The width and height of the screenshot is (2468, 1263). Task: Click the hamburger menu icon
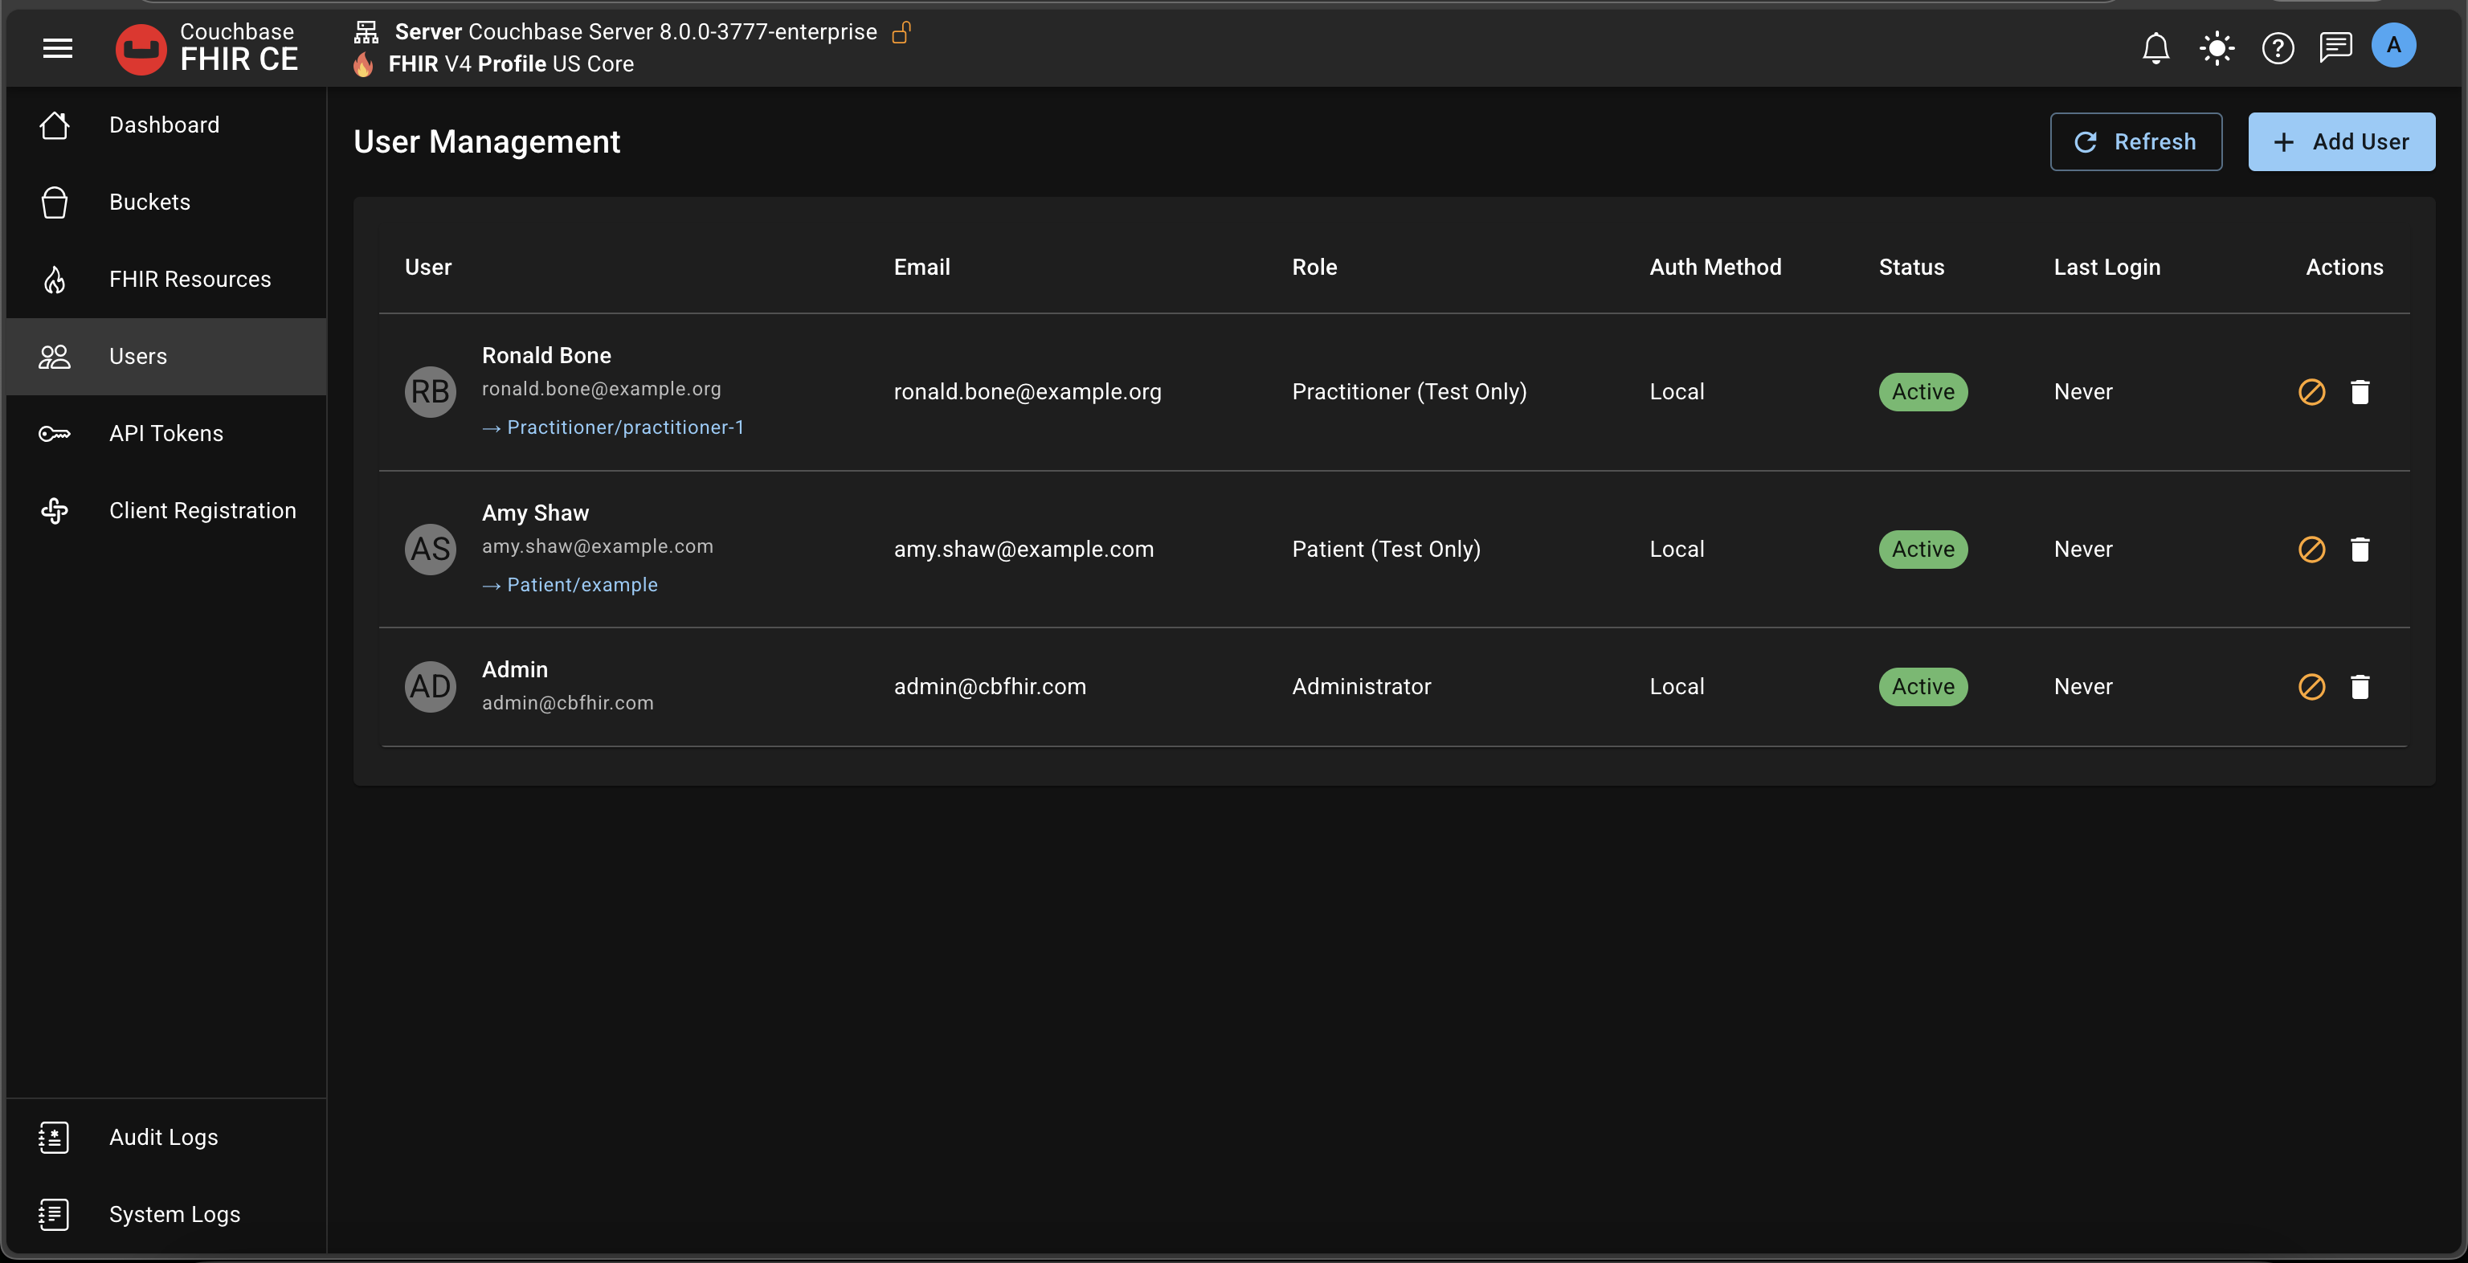(x=58, y=48)
